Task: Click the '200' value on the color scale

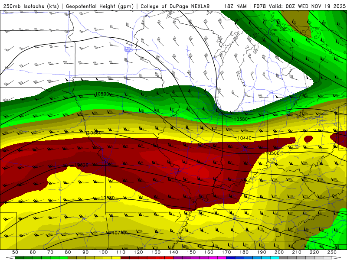Action: [x=279, y=252]
